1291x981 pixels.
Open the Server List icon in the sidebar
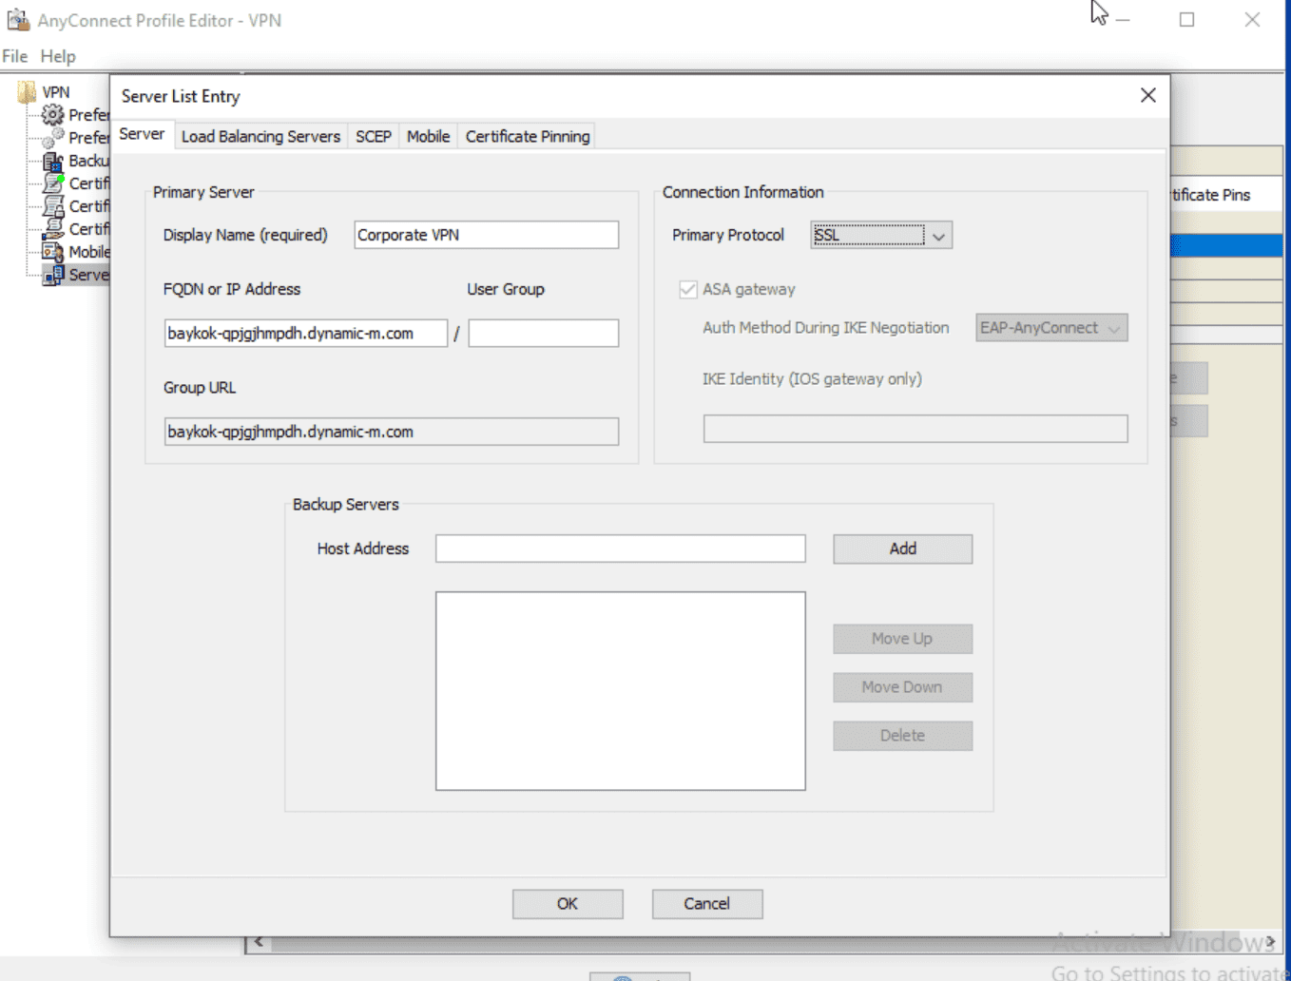pos(52,275)
